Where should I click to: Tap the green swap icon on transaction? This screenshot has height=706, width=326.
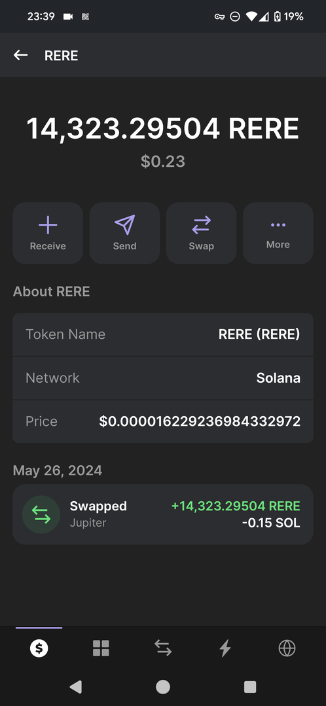pos(41,514)
